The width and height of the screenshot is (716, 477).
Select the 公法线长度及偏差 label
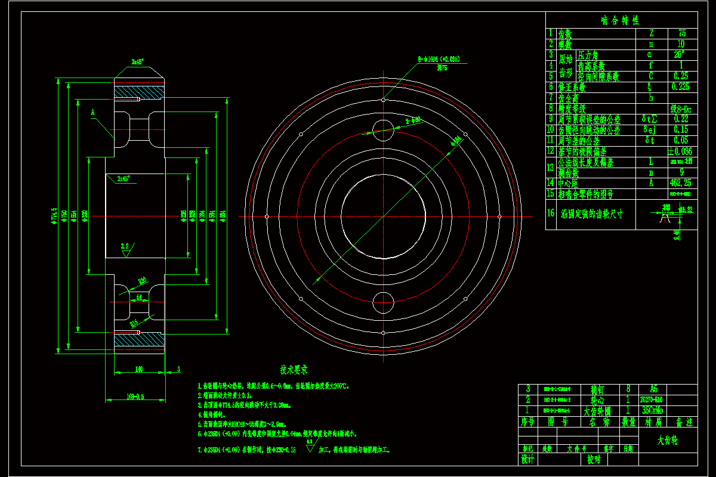[x=585, y=162]
